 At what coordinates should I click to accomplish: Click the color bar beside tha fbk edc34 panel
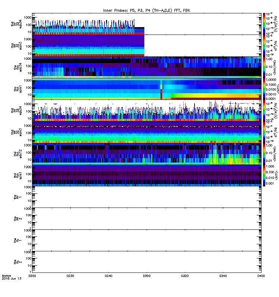[264, 68]
